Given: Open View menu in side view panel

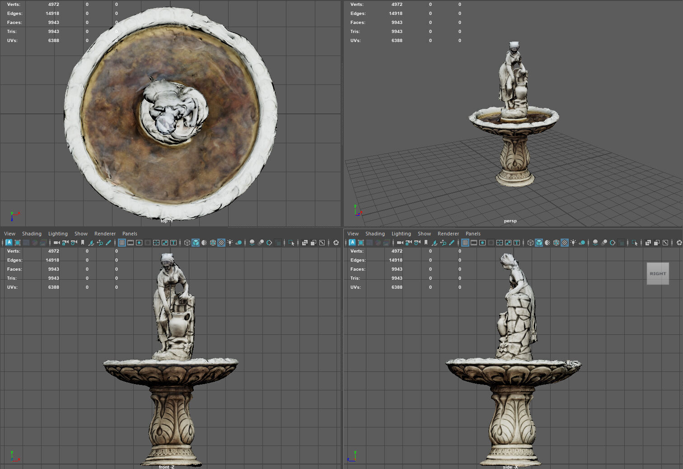Looking at the screenshot, I should click(353, 234).
